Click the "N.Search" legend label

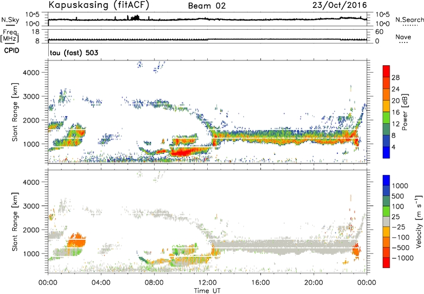[409, 20]
